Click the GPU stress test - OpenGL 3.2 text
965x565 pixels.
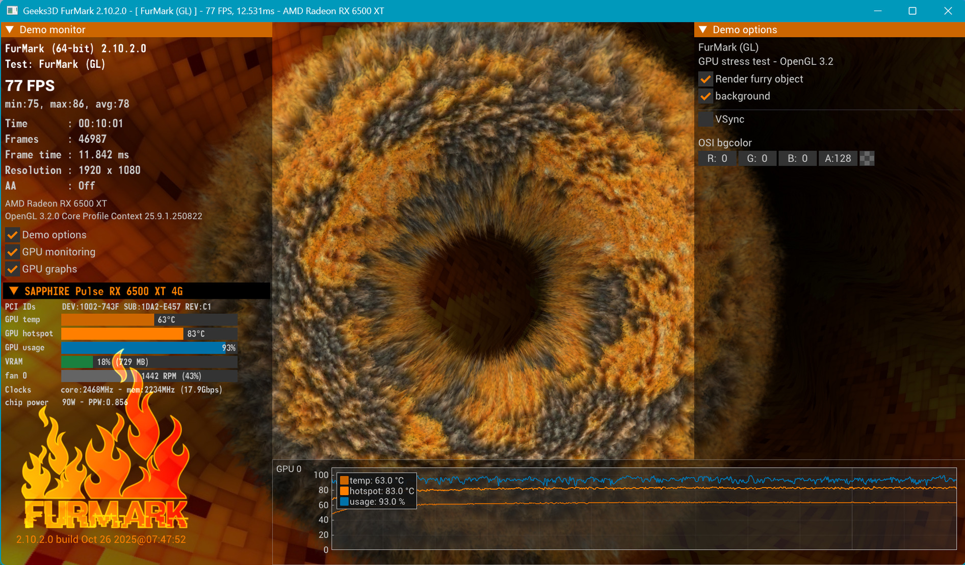[766, 62]
